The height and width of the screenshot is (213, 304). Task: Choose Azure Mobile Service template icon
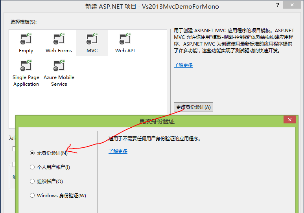click(x=59, y=66)
